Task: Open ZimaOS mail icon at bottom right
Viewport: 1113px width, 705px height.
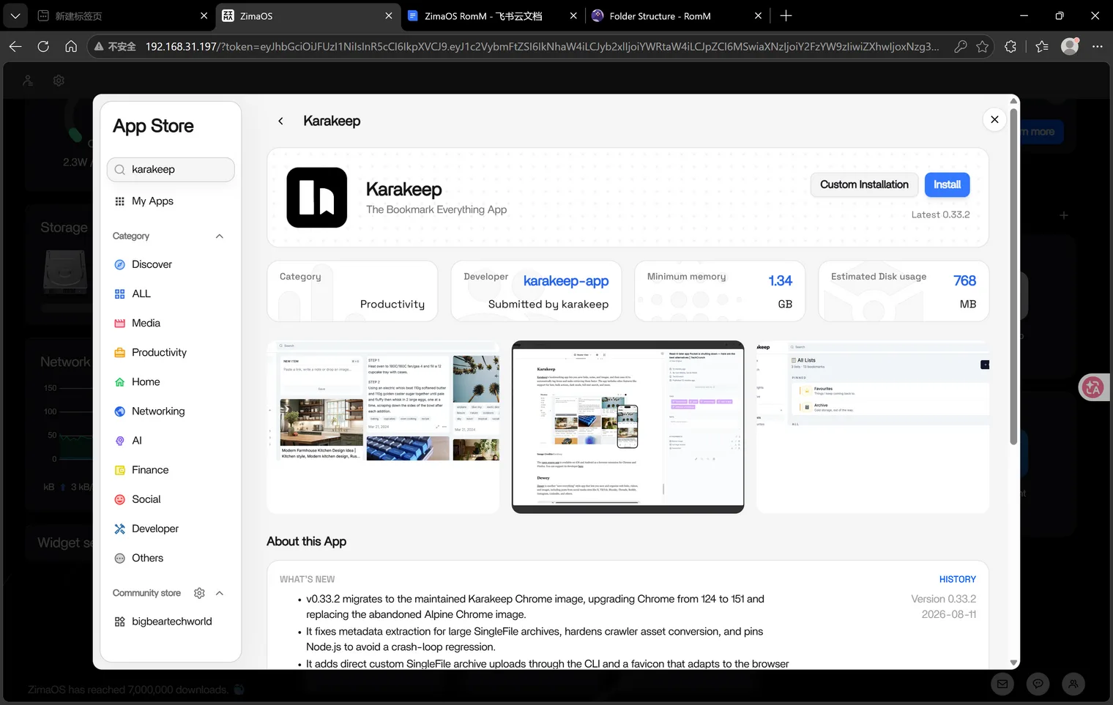Action: (x=1002, y=684)
